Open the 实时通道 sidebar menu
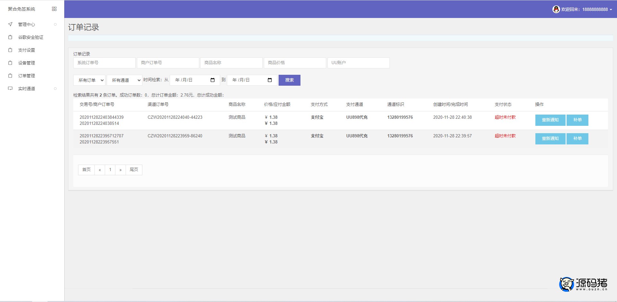The height and width of the screenshot is (302, 617). [x=26, y=89]
